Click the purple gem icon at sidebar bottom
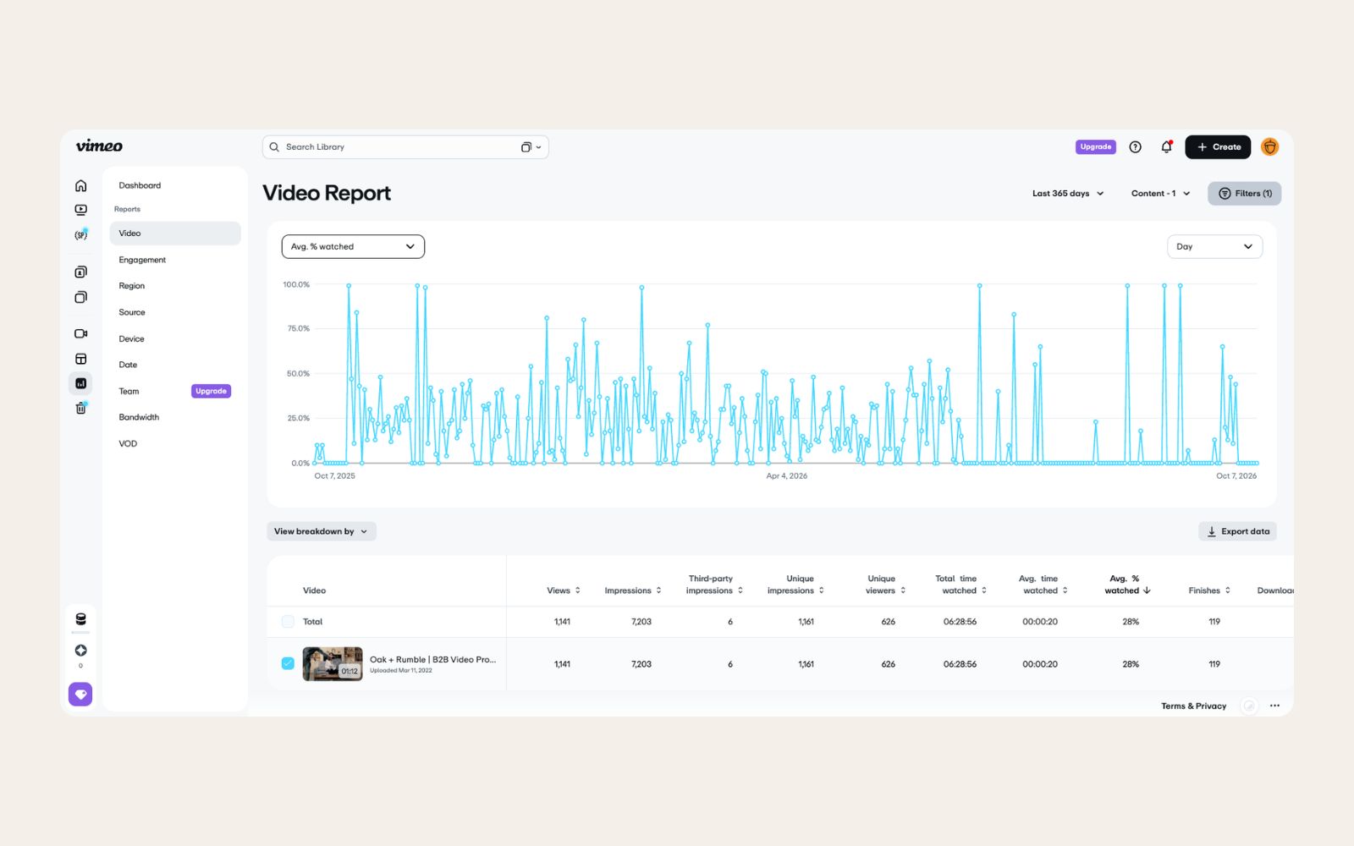The height and width of the screenshot is (846, 1354). pos(80,695)
